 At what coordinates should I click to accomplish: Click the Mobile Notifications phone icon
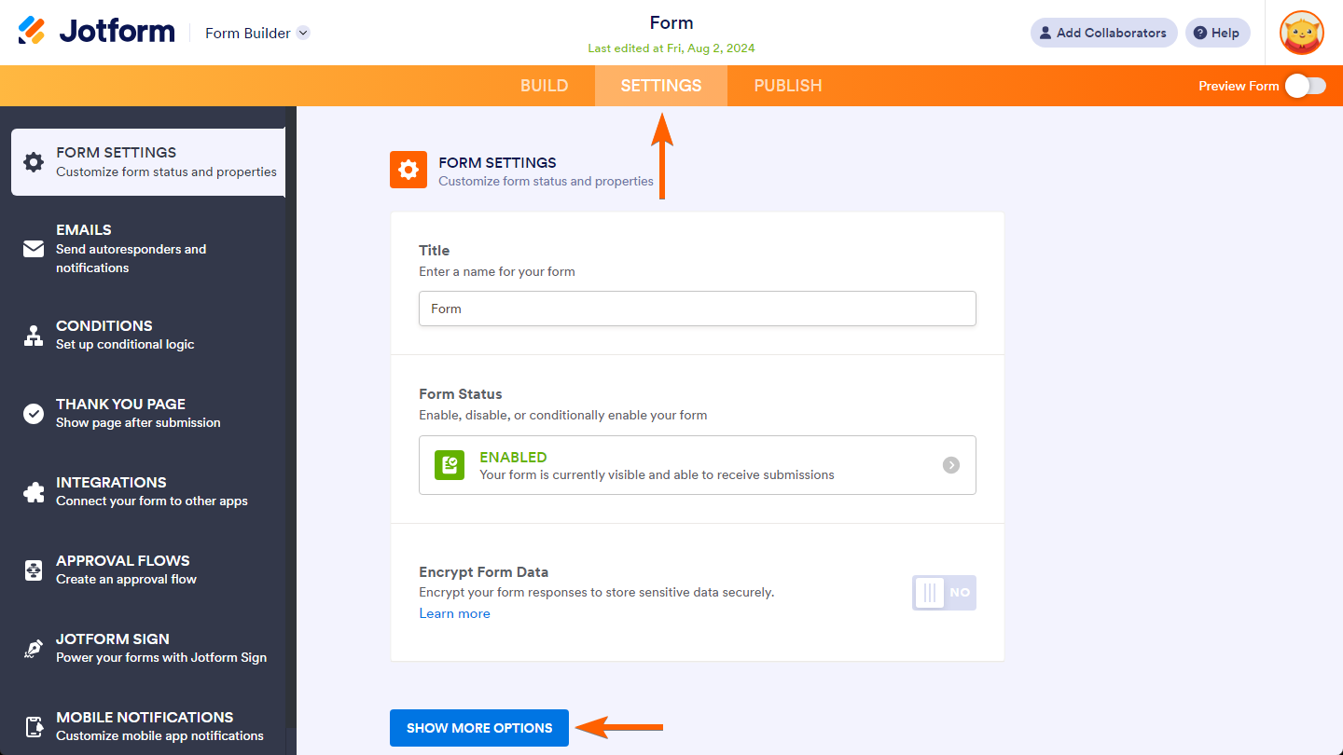(x=34, y=727)
